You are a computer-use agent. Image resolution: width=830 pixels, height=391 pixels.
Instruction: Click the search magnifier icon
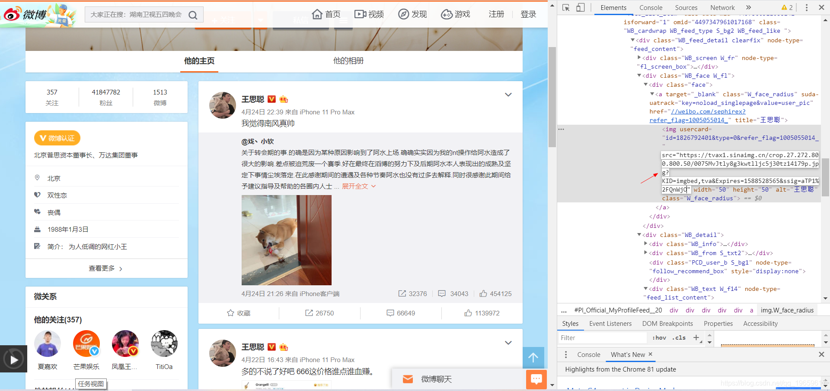tap(193, 15)
